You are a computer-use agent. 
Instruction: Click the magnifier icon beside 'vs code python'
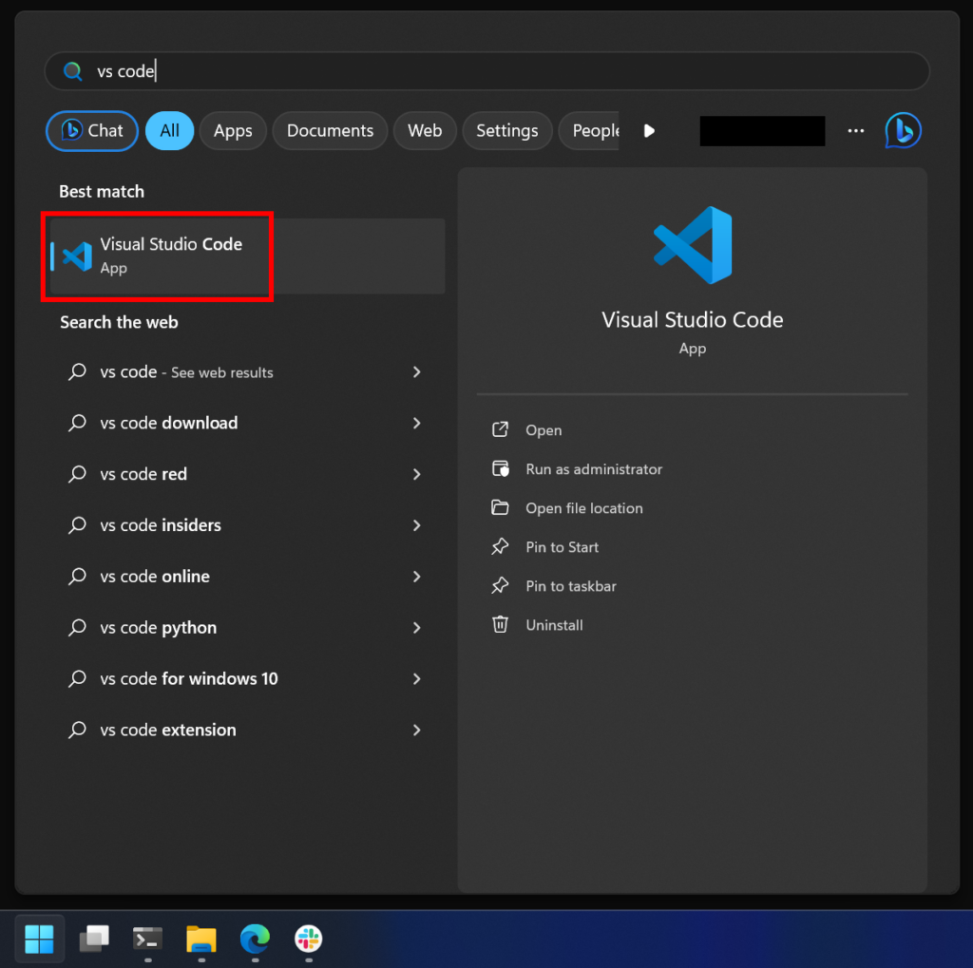point(77,627)
